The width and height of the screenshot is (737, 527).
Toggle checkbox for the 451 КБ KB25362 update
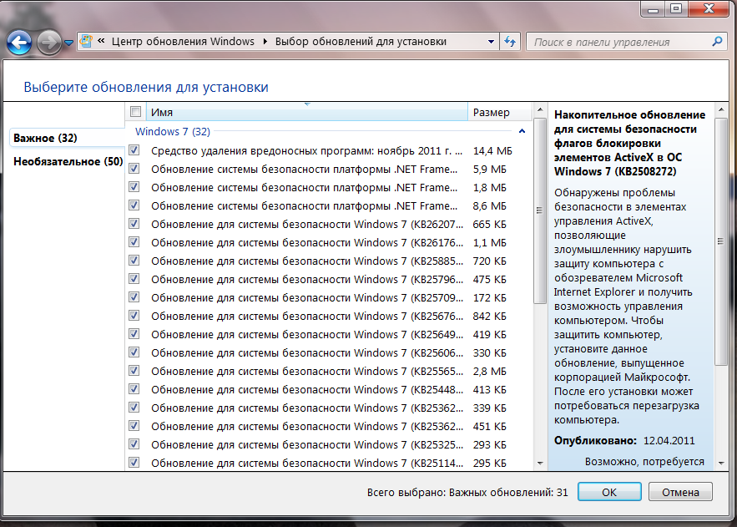(134, 425)
